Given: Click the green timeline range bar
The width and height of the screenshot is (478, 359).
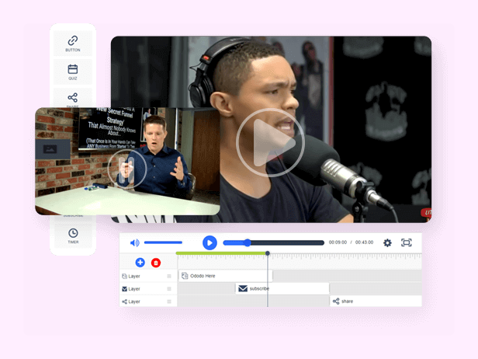Looking at the screenshot, I should tap(222, 253).
